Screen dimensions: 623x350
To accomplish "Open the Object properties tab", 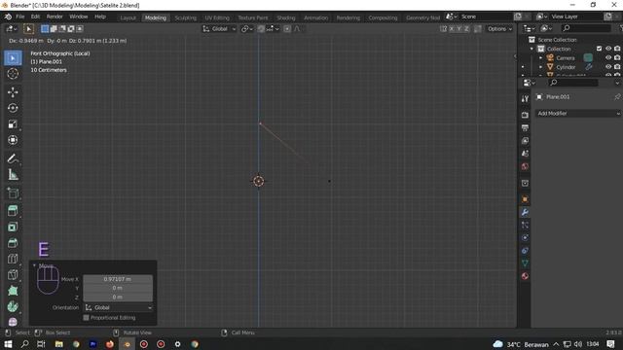I will pyautogui.click(x=525, y=199).
